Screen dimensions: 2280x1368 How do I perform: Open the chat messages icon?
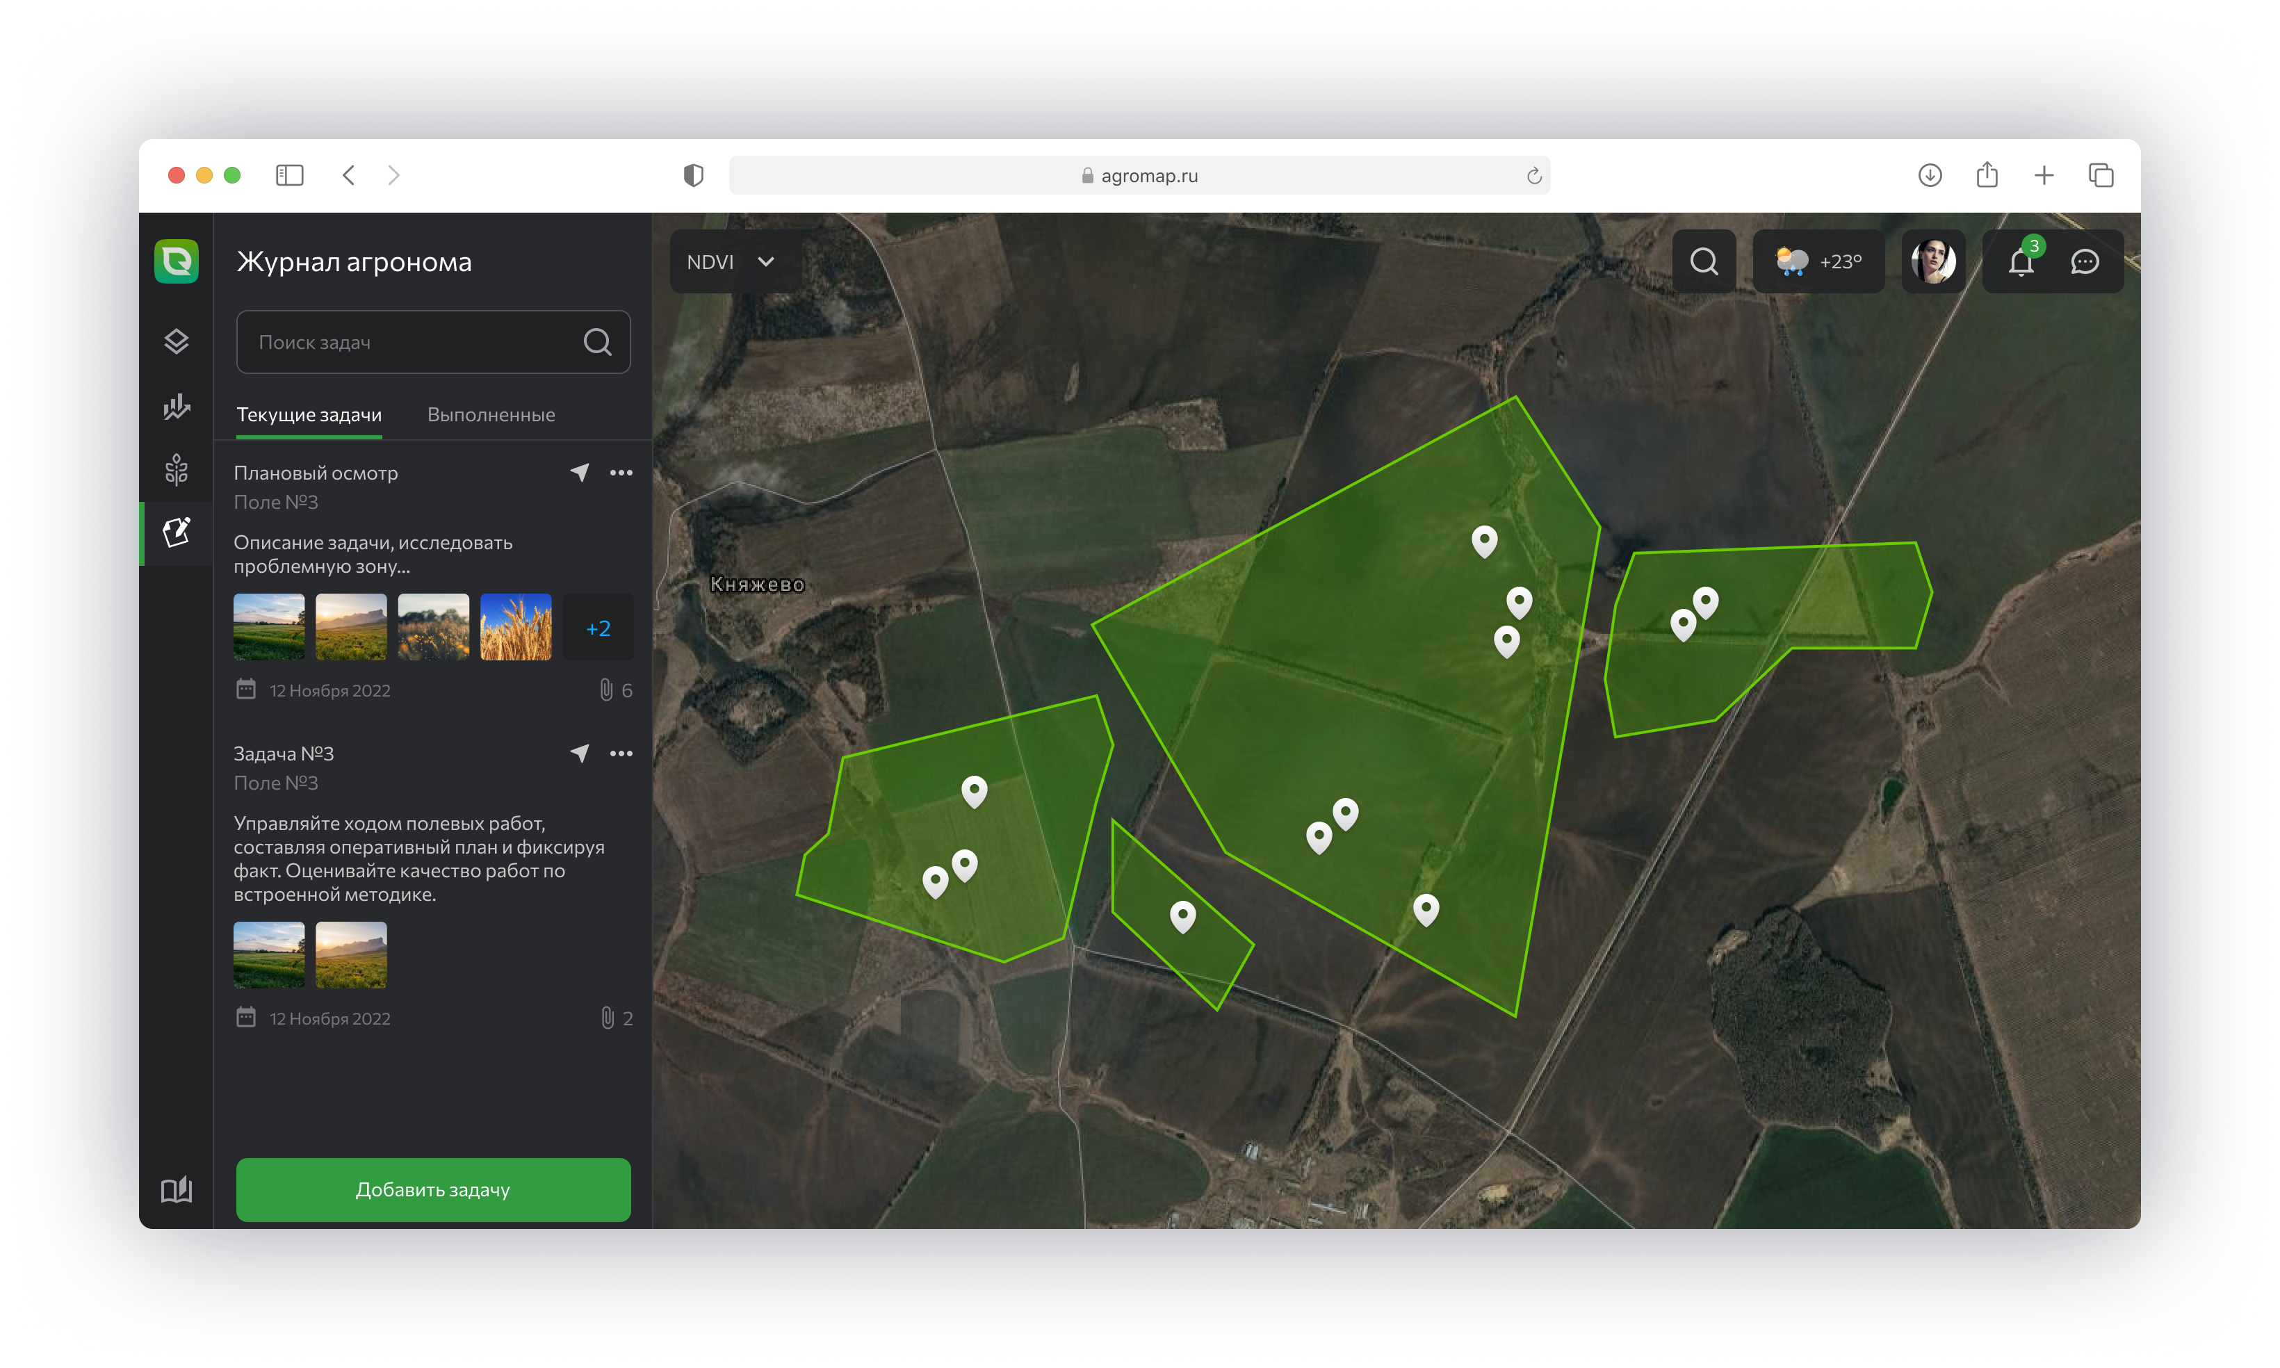(2085, 262)
